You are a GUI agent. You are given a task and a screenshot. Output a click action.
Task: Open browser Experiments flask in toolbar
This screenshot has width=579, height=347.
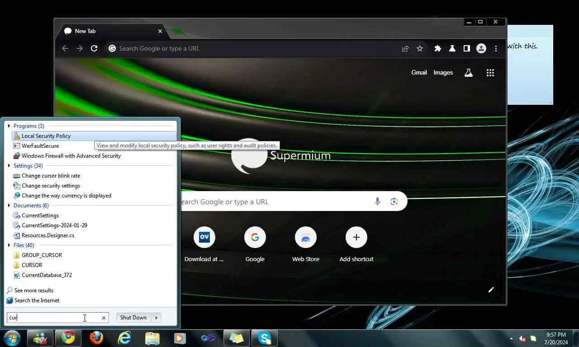pyautogui.click(x=452, y=48)
